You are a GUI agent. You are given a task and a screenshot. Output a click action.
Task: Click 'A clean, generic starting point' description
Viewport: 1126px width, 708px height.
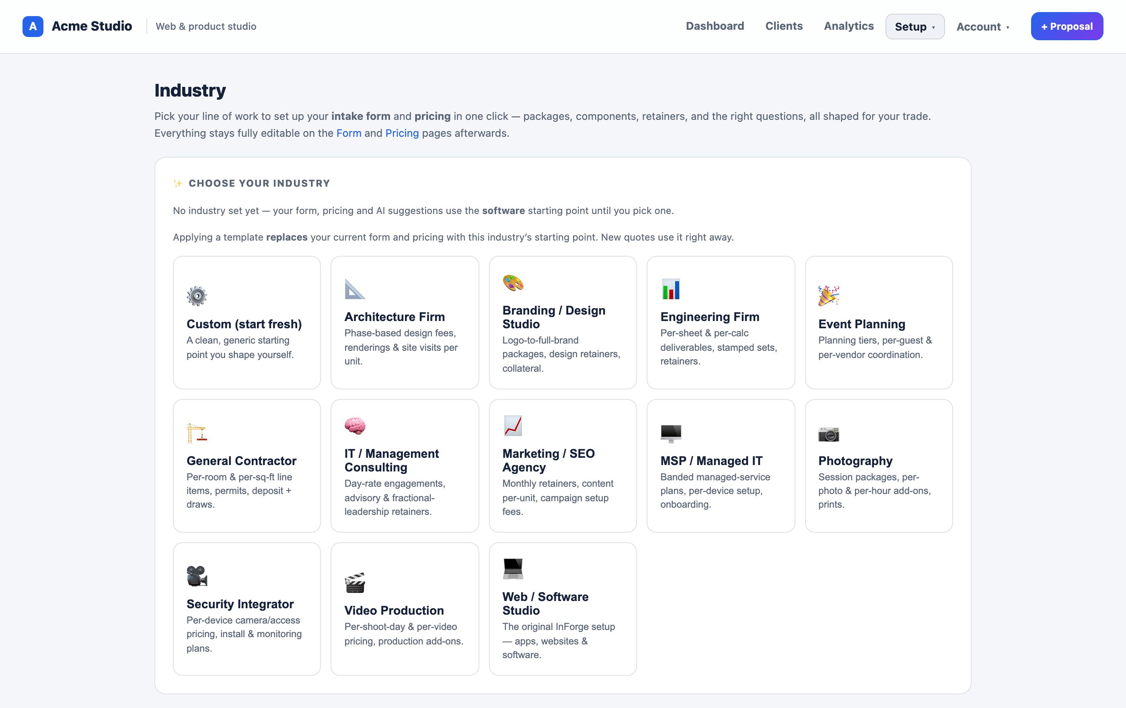point(240,348)
